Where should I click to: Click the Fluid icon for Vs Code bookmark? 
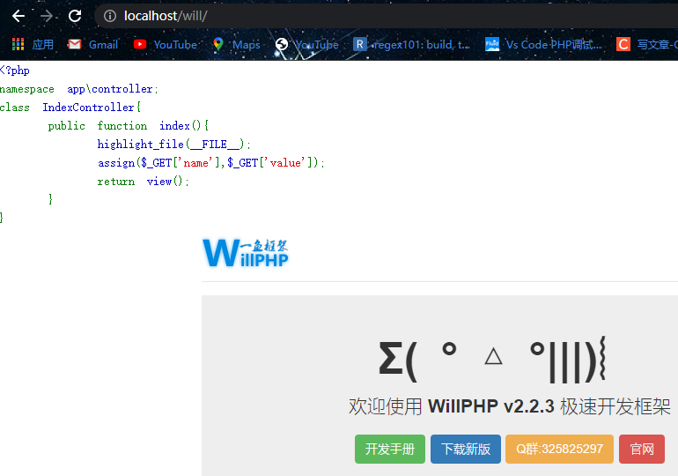click(x=491, y=44)
